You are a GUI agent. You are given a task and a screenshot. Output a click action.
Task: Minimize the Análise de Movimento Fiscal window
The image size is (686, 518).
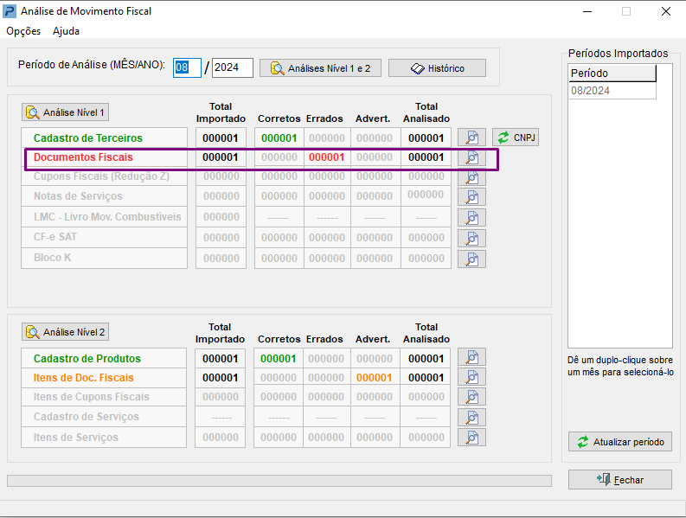coord(587,11)
